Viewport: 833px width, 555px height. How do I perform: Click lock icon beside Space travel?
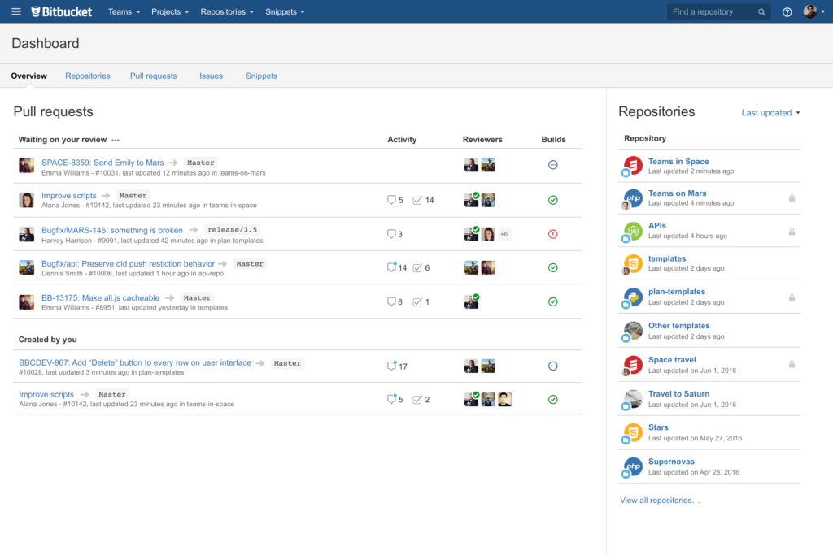[x=792, y=364]
